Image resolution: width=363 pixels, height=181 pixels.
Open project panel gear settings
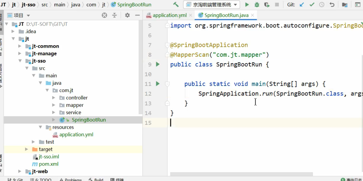[x=127, y=15]
